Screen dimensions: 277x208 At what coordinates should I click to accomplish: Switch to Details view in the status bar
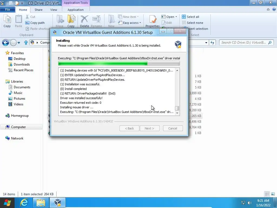[267, 194]
